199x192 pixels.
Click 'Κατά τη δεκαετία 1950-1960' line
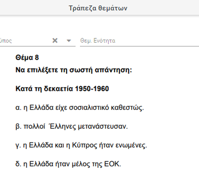(x=62, y=89)
